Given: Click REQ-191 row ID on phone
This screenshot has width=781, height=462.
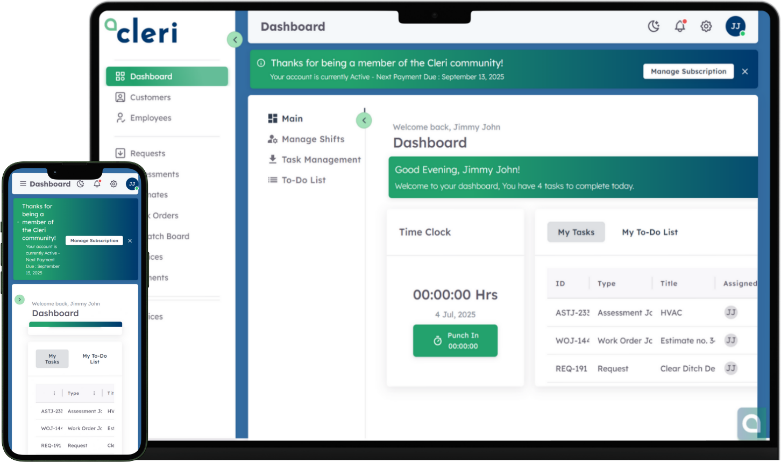Looking at the screenshot, I should click(x=51, y=446).
